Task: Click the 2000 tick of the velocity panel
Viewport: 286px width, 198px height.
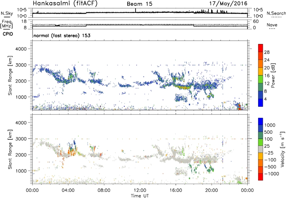Action: click(x=21, y=155)
